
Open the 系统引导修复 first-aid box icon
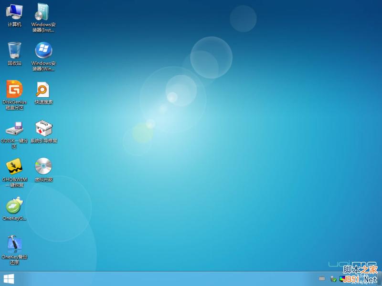pyautogui.click(x=43, y=132)
